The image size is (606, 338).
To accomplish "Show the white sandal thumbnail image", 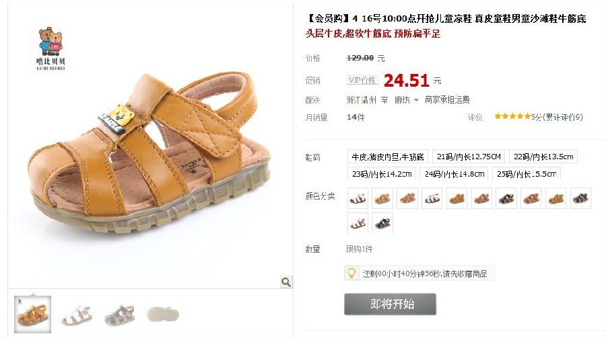I will (77, 314).
